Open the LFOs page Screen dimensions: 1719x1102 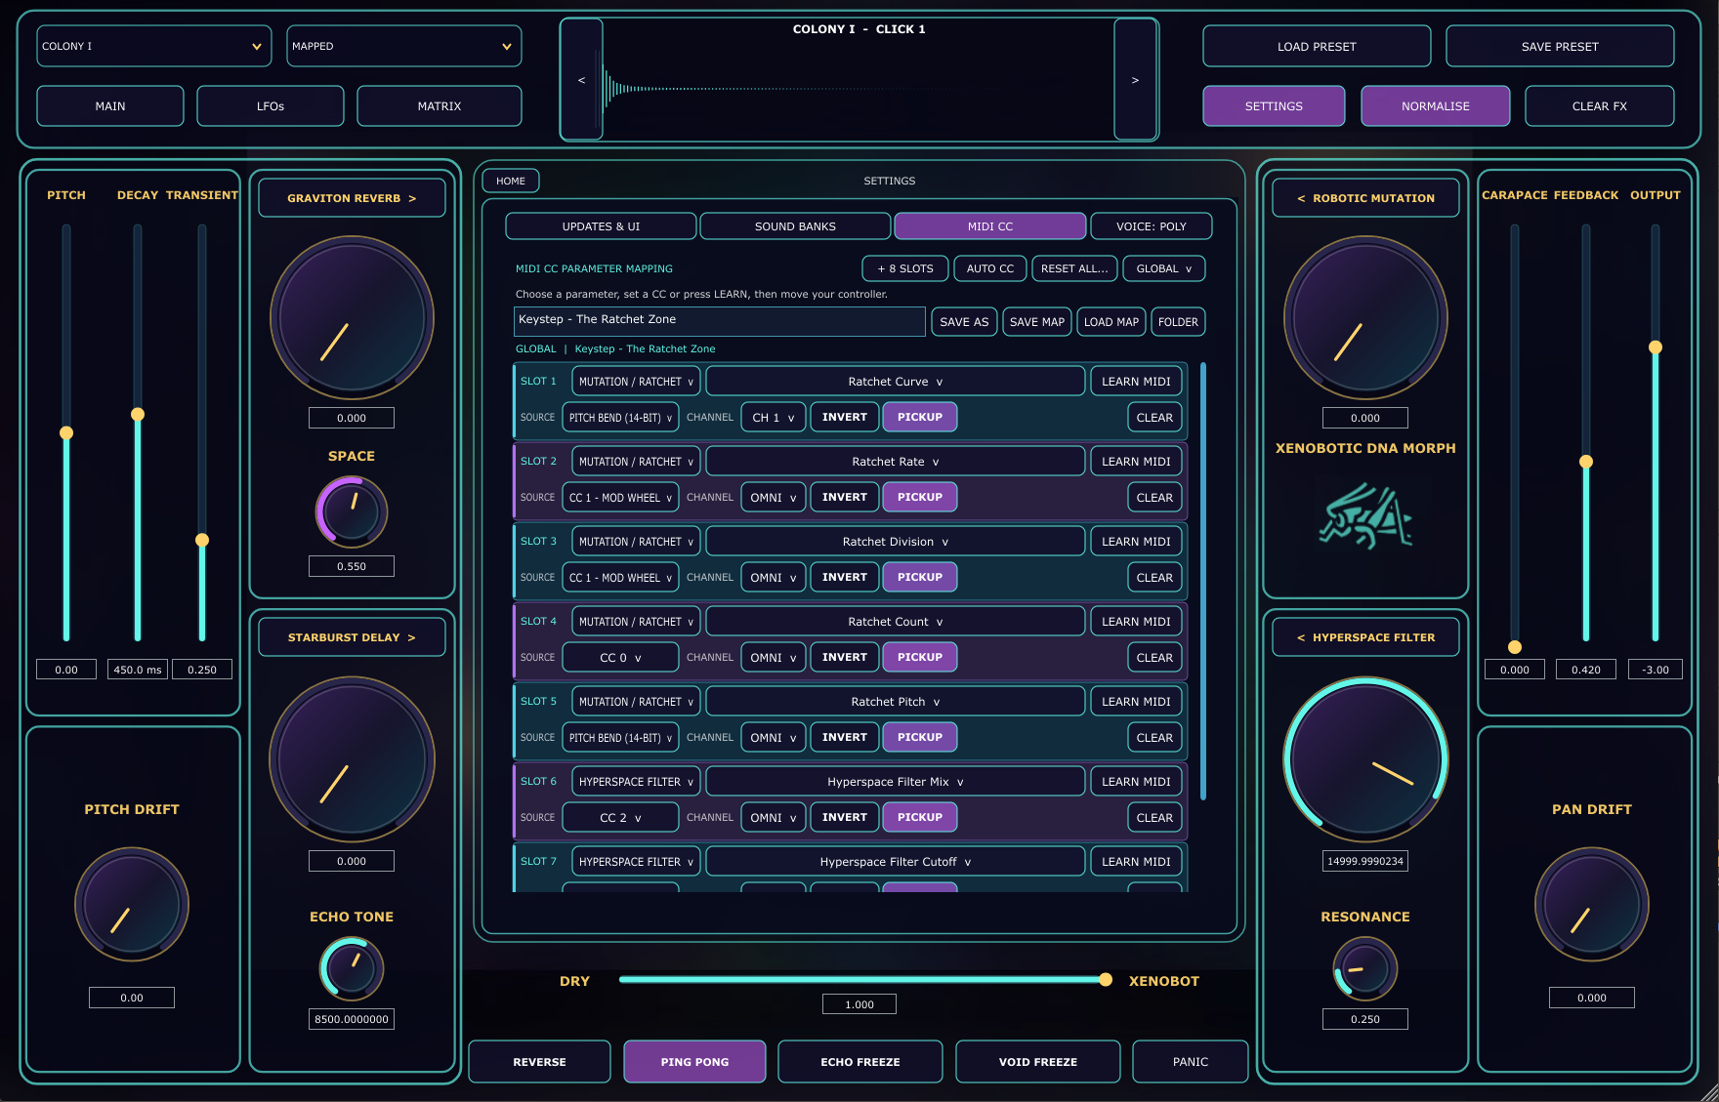271,105
